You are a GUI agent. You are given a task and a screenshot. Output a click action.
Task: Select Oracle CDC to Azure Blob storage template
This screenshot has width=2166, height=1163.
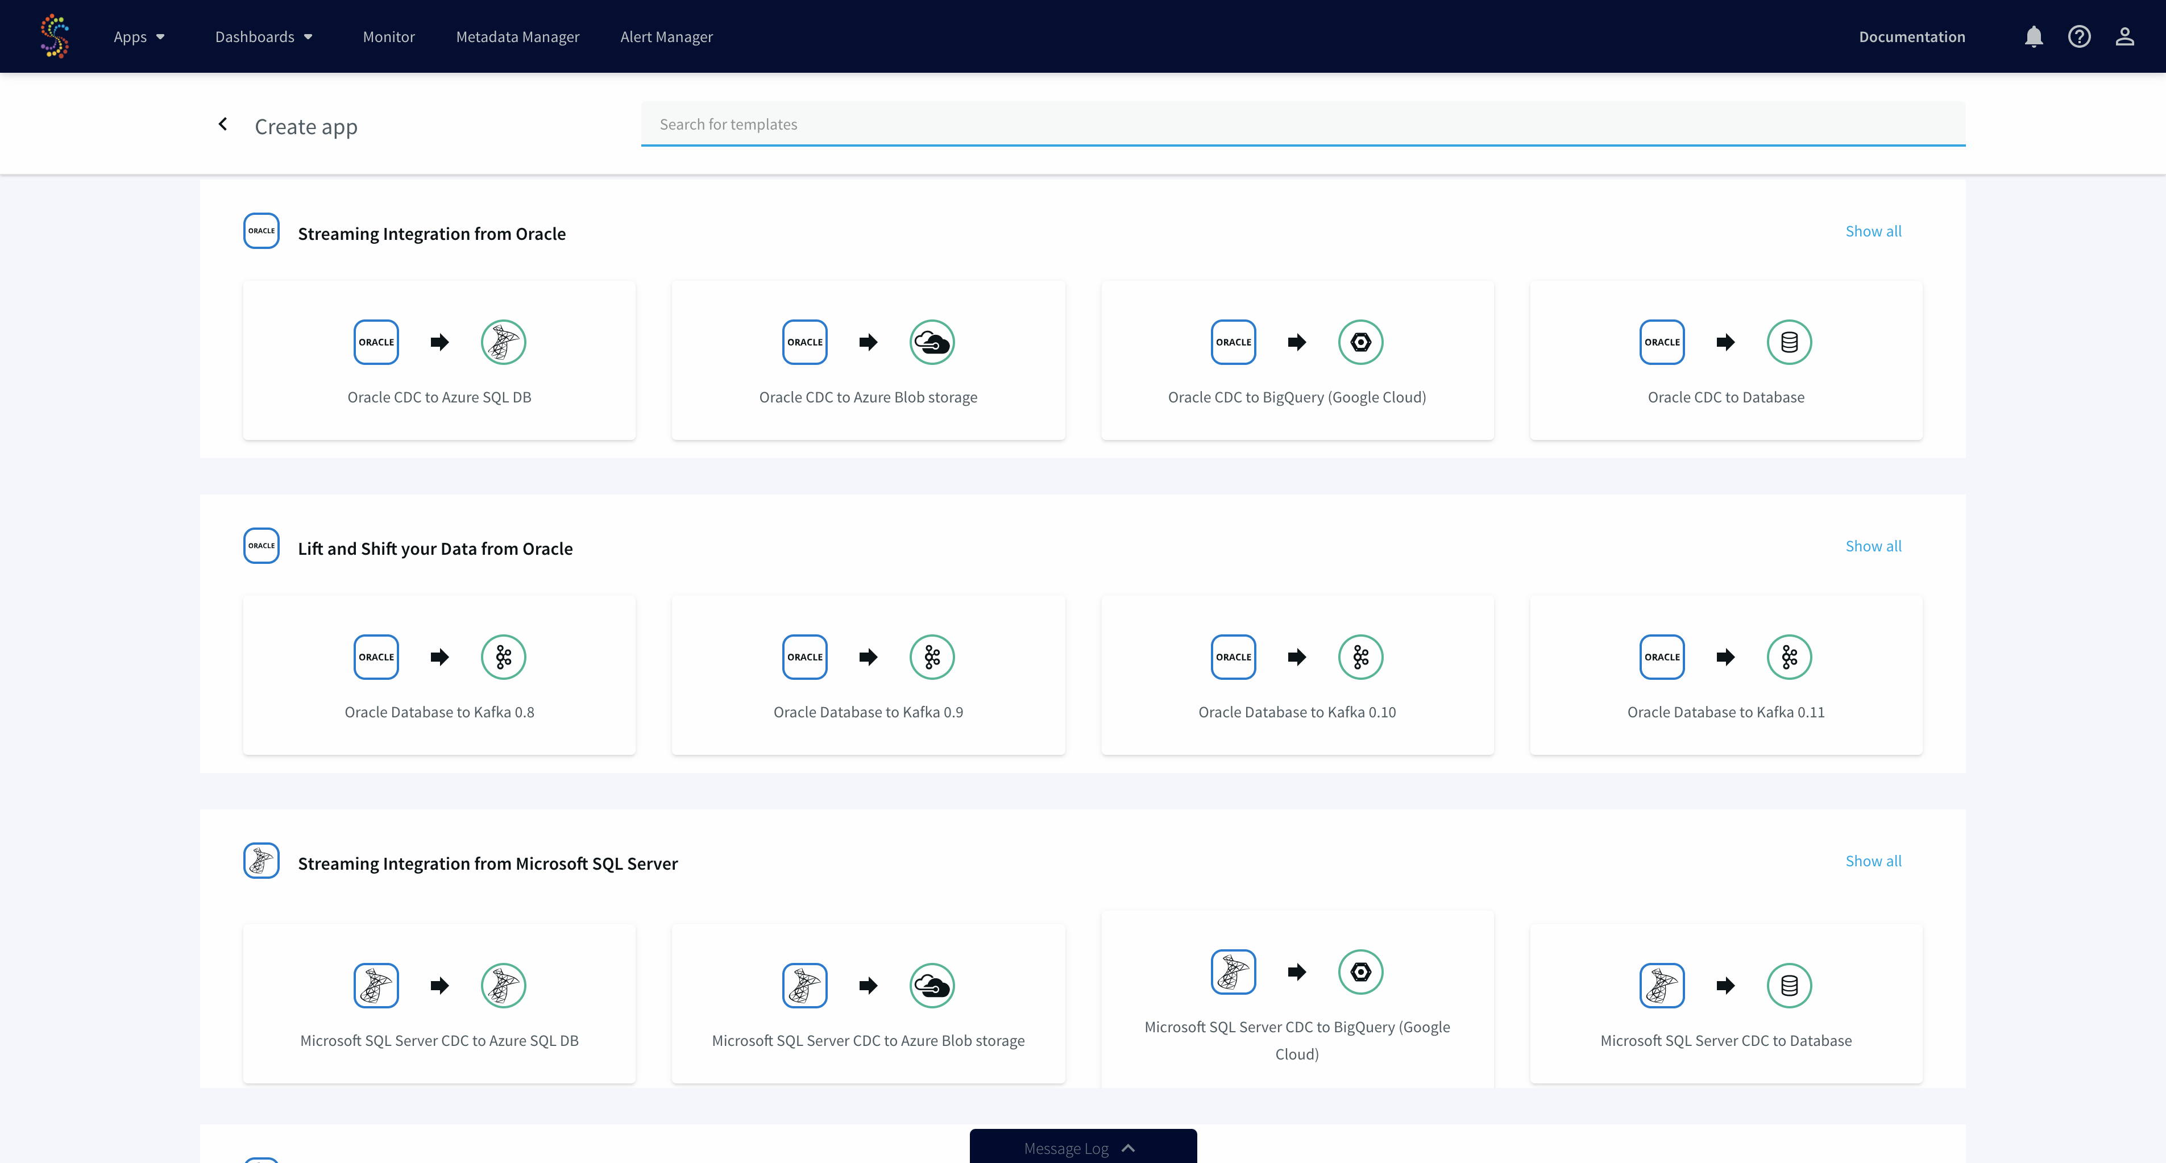click(868, 360)
